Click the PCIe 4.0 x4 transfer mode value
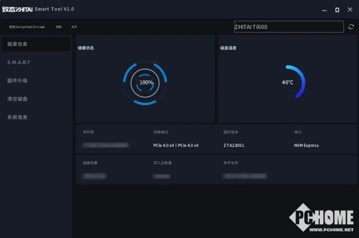The image size is (359, 238). tap(176, 145)
